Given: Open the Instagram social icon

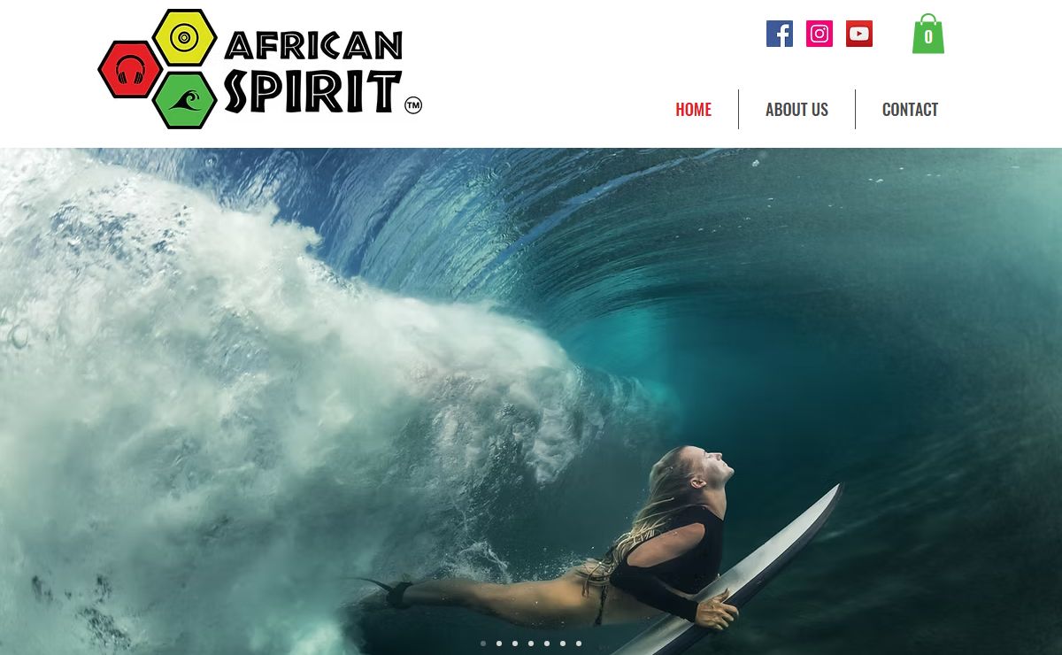Looking at the screenshot, I should pyautogui.click(x=820, y=34).
